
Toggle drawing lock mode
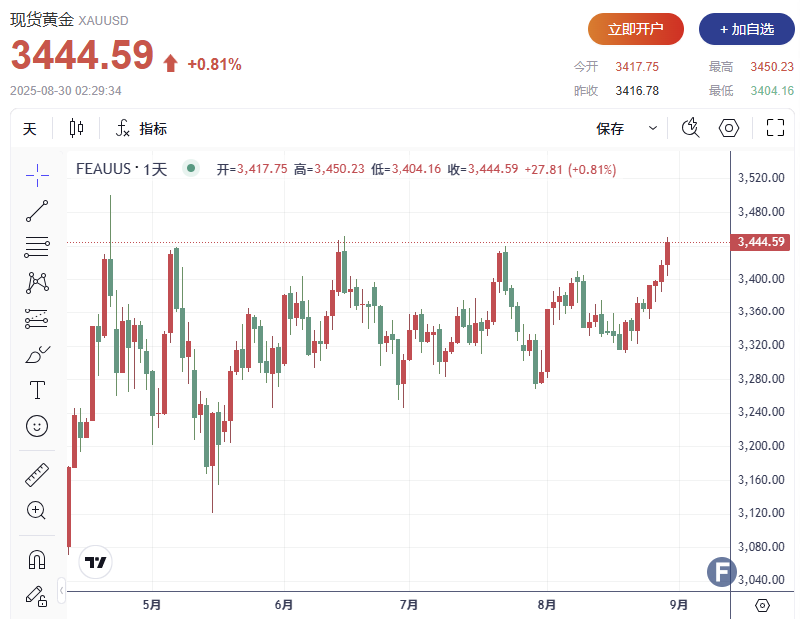pos(36,597)
